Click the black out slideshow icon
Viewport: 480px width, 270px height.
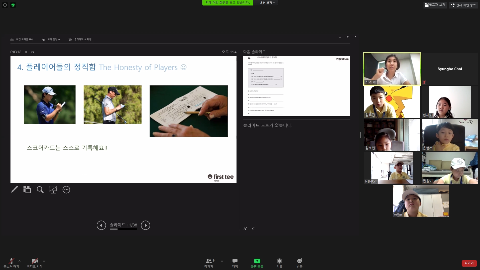[53, 190]
